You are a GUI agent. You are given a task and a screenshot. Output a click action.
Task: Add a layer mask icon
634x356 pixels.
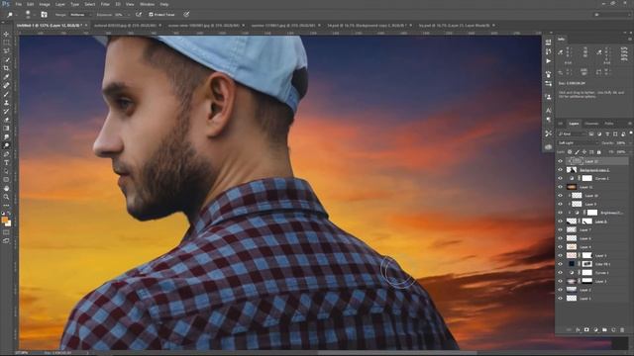[x=586, y=329]
